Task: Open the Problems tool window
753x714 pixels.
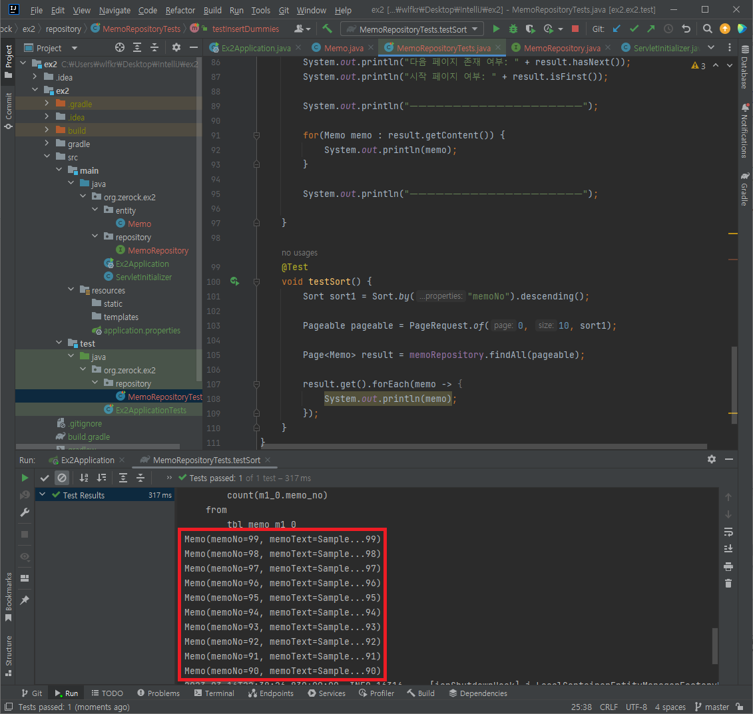Action: [158, 693]
